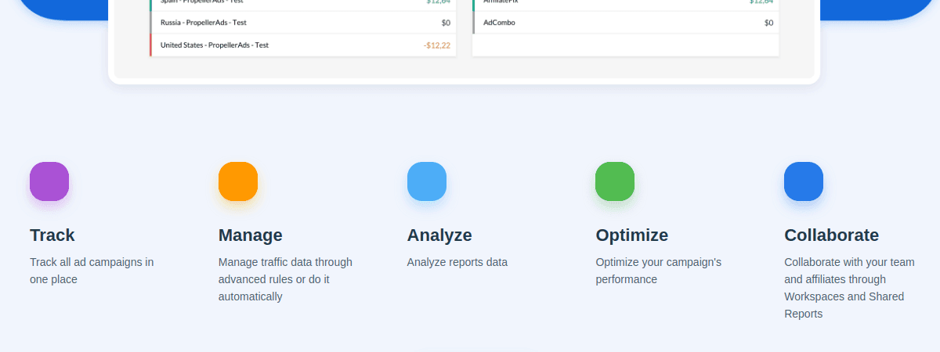Select the Track heading
Screen dimensions: 940x352
click(x=52, y=235)
